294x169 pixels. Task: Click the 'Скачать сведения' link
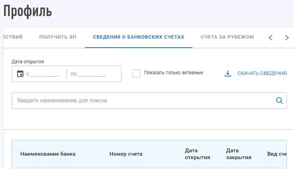click(262, 73)
